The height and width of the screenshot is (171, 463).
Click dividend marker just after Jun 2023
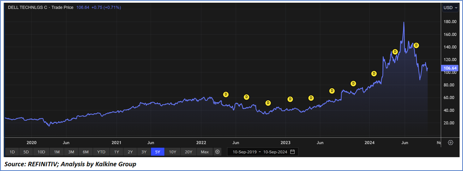tap(332, 91)
